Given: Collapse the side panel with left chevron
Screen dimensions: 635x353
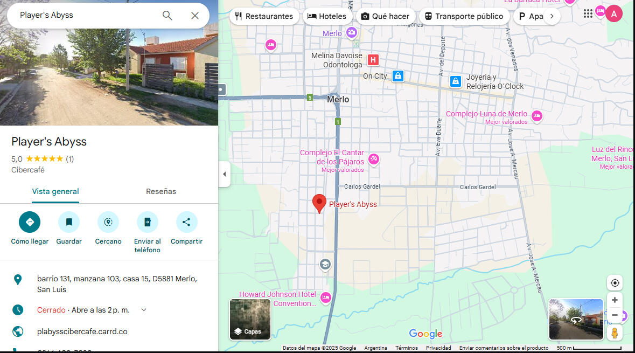Looking at the screenshot, I should [224, 174].
